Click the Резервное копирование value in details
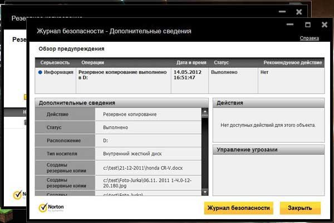The image size is (334, 223). (130, 114)
